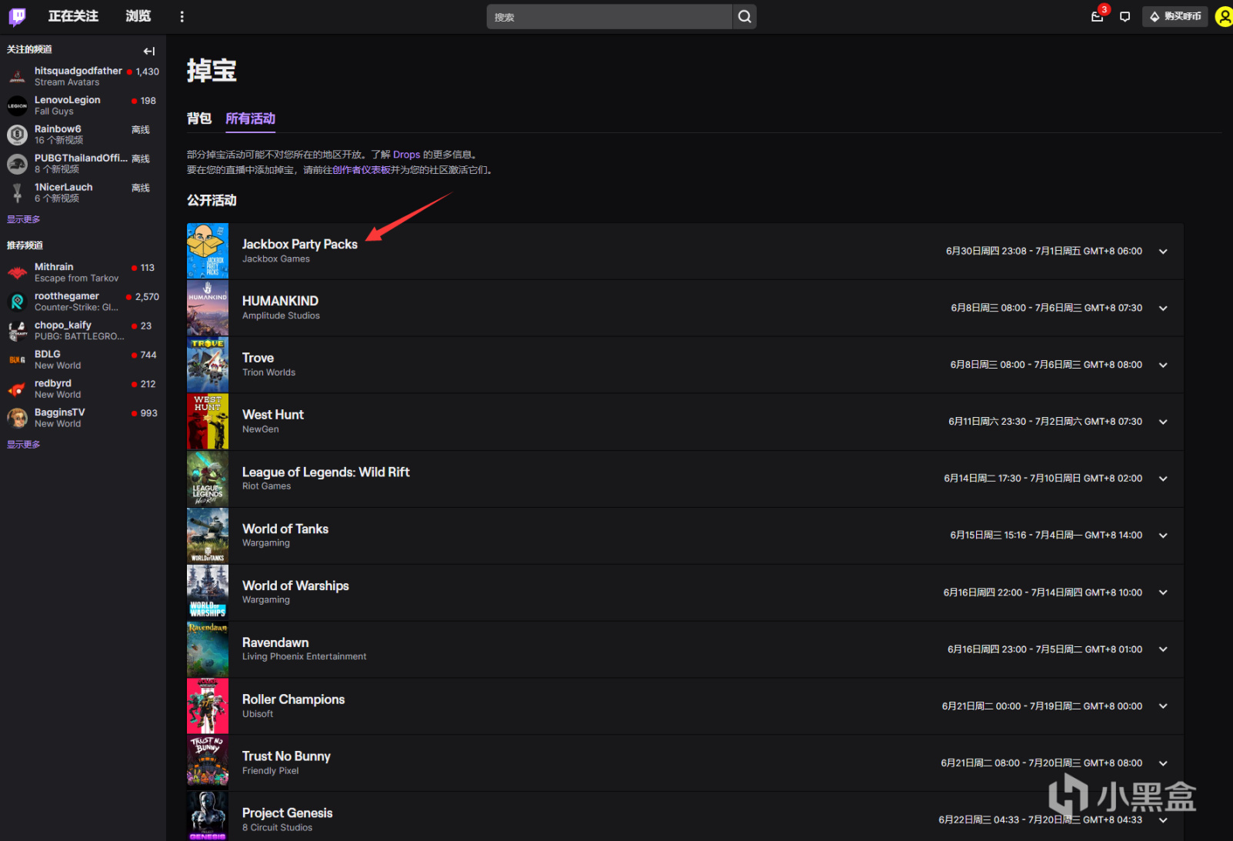The width and height of the screenshot is (1233, 841).
Task: Select the 所有活动 tab
Action: click(250, 118)
